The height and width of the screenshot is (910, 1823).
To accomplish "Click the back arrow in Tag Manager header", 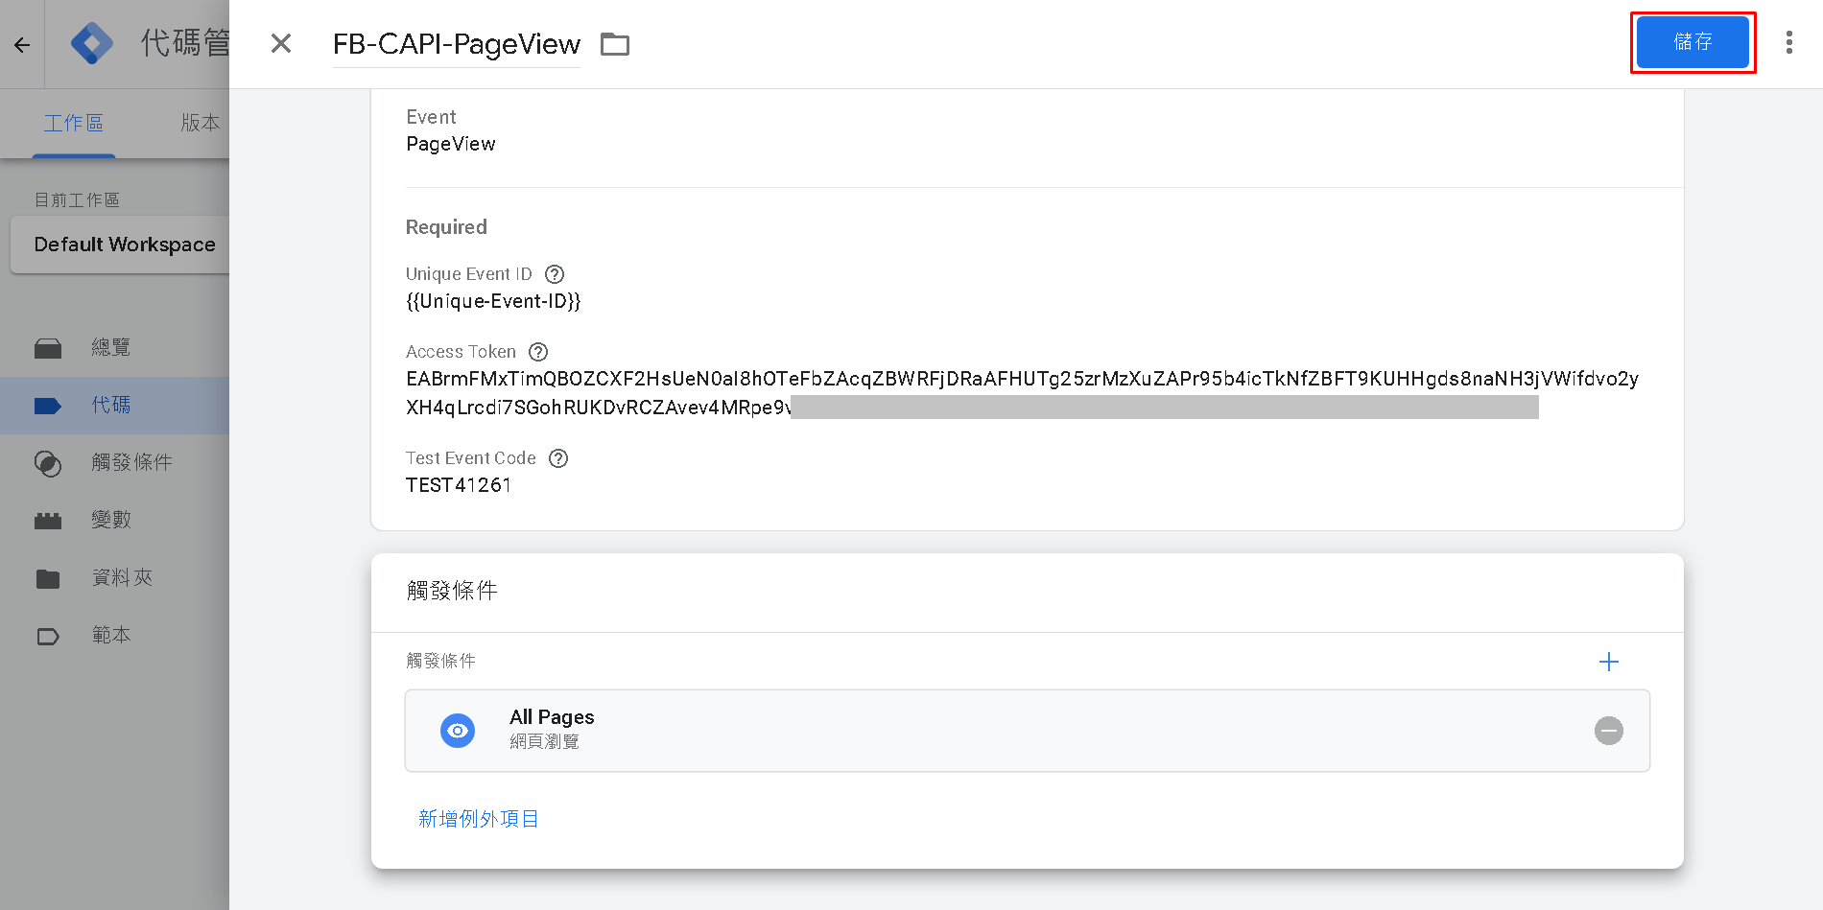I will point(22,44).
